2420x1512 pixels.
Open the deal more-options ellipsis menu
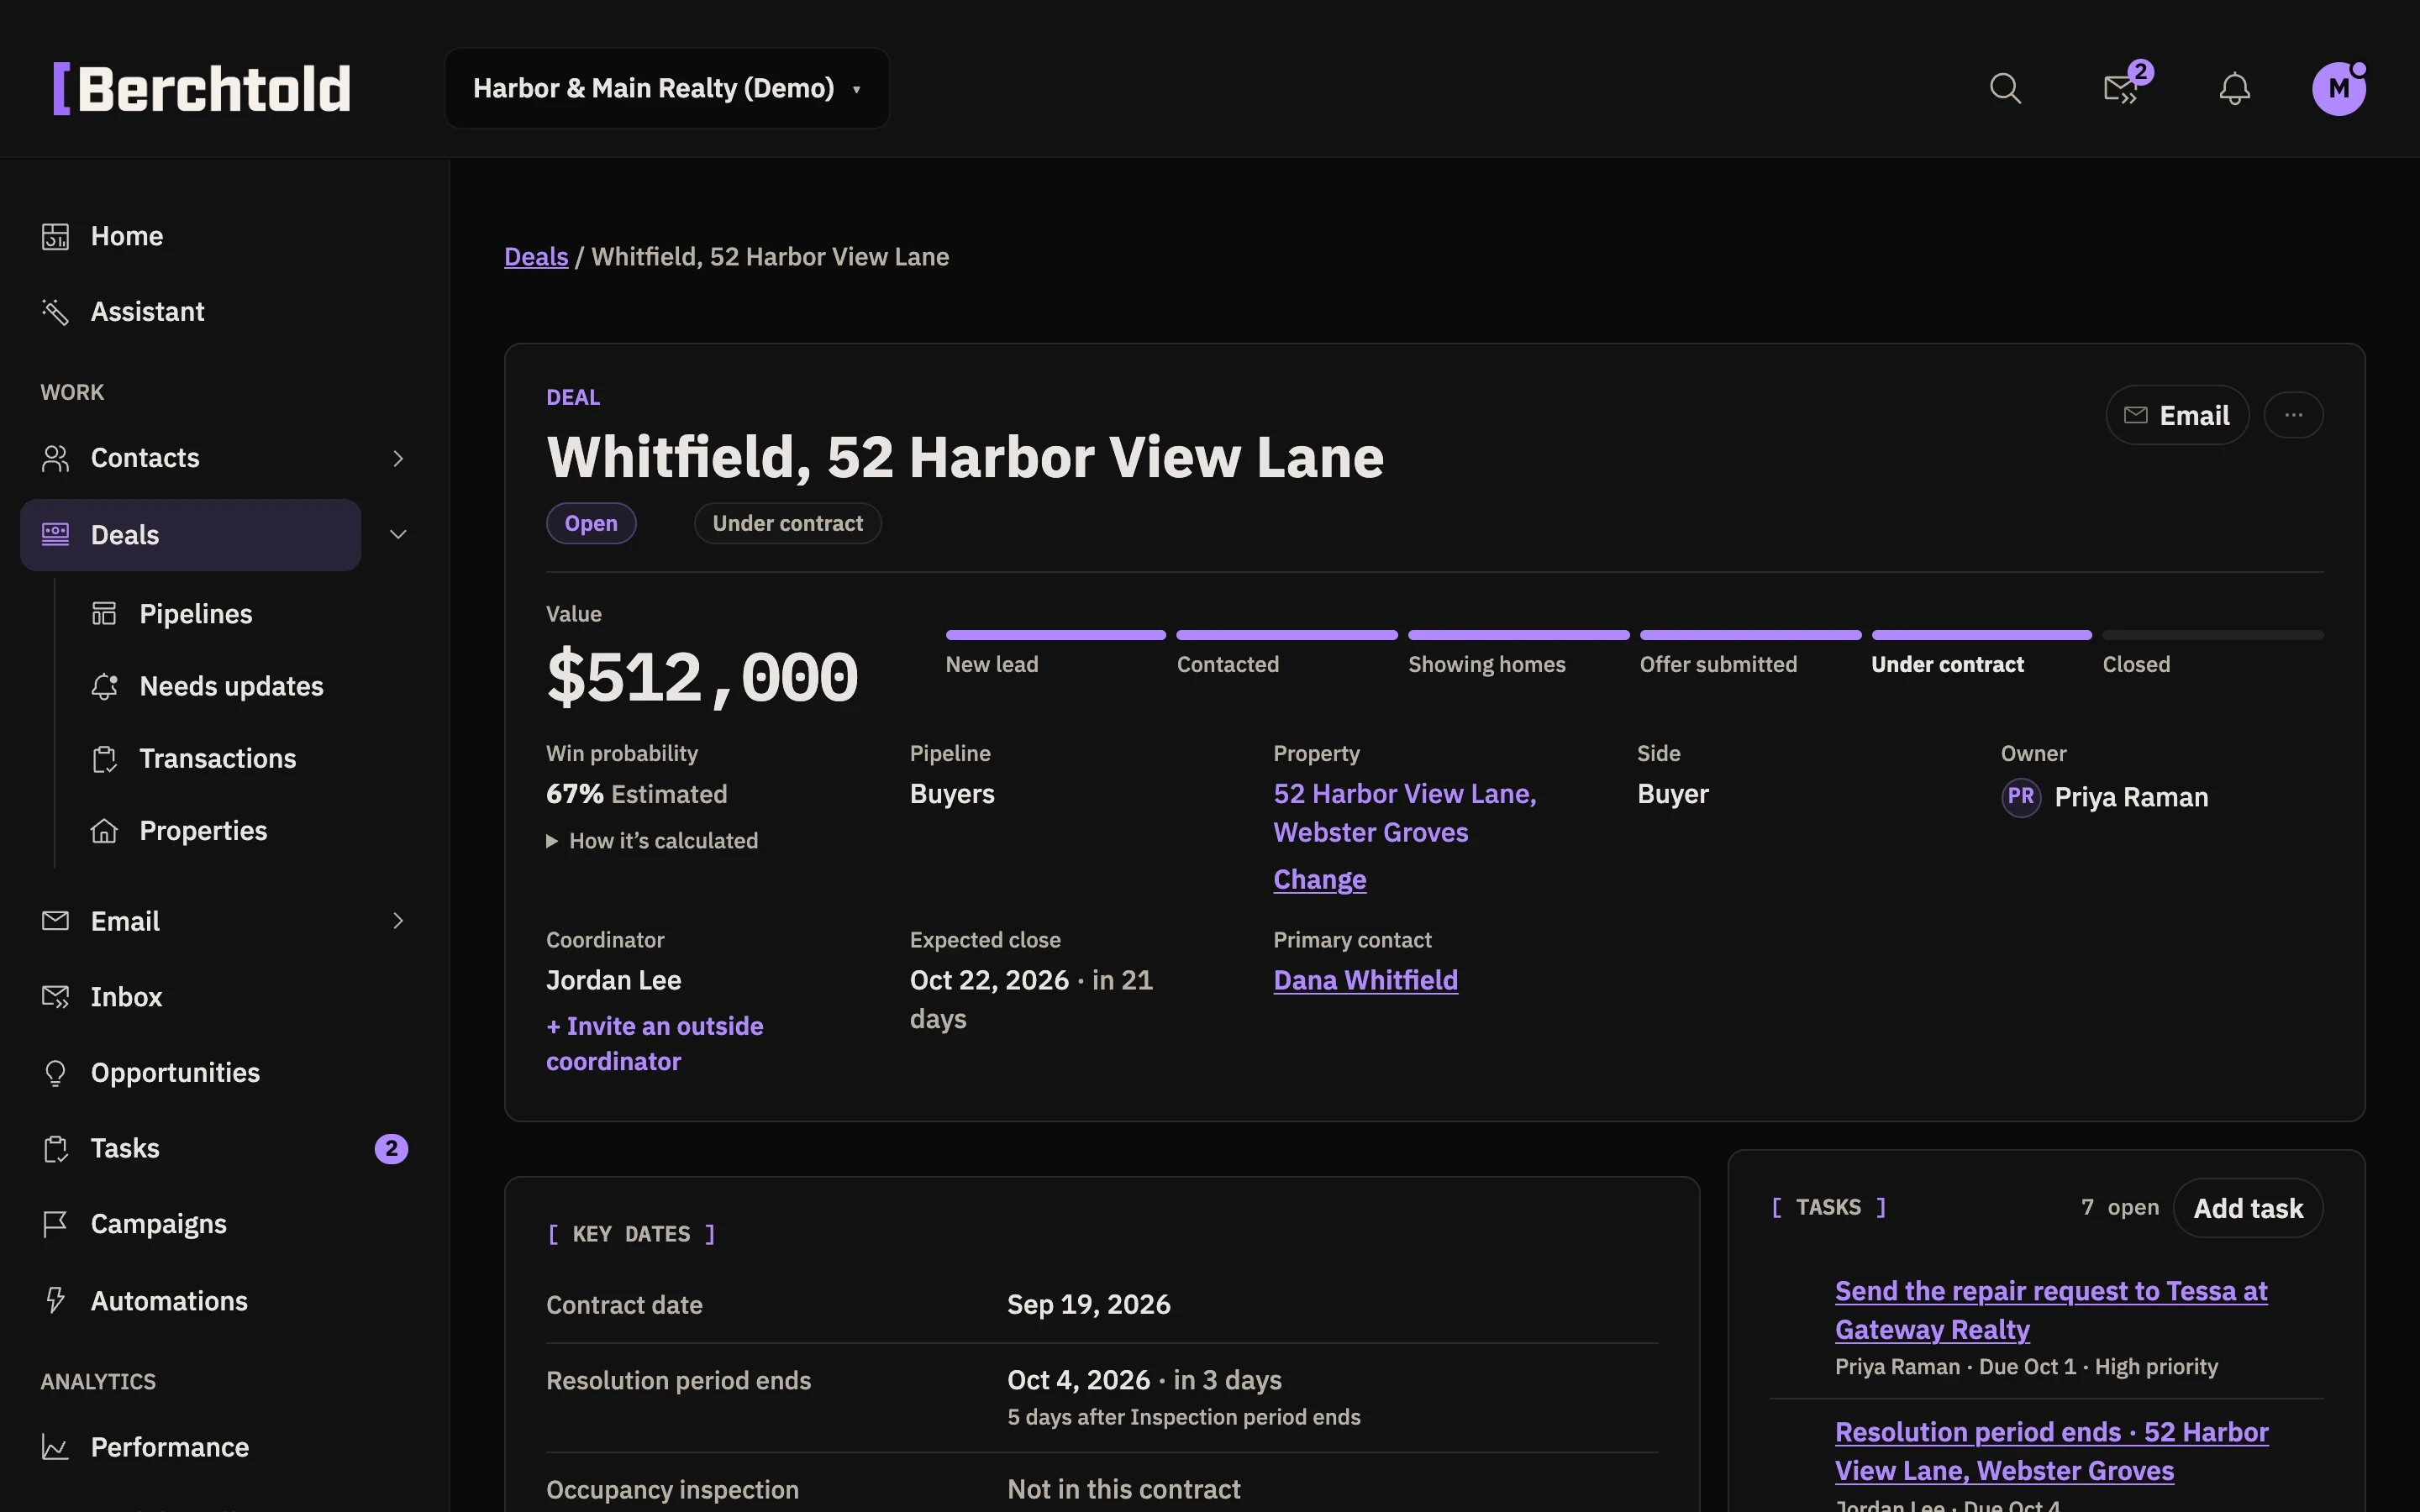point(2293,415)
